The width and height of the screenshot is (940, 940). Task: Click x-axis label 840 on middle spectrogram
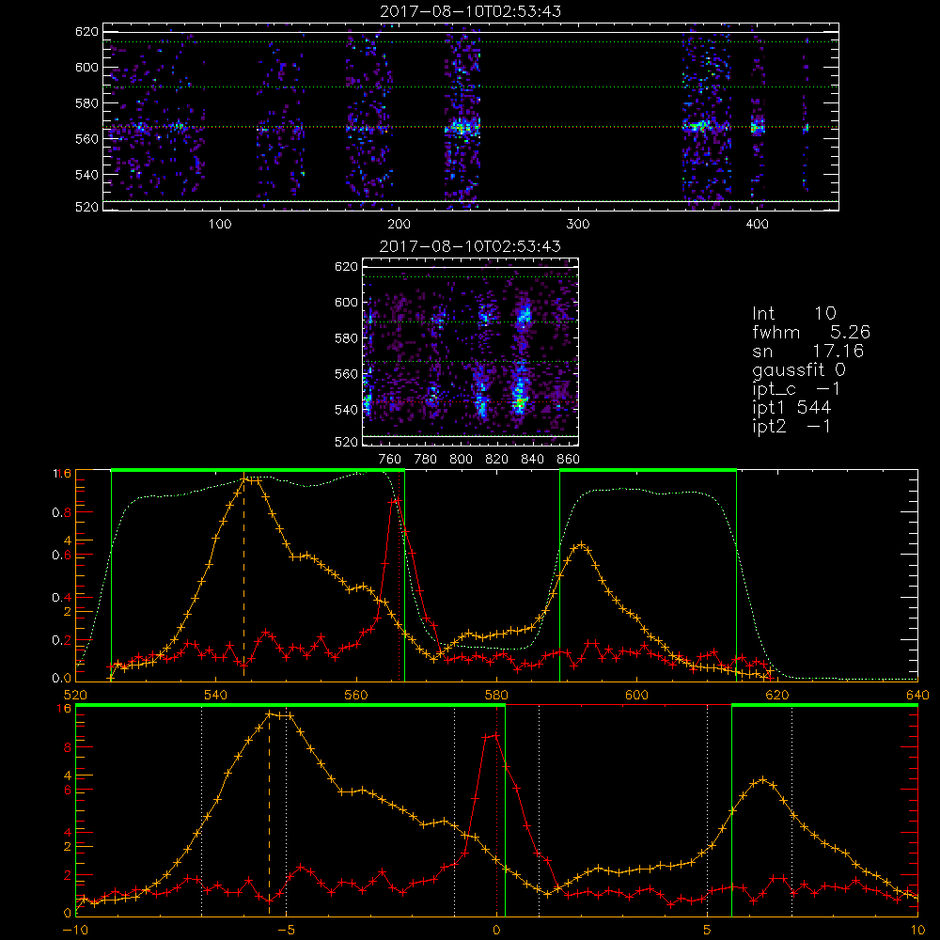(x=532, y=460)
